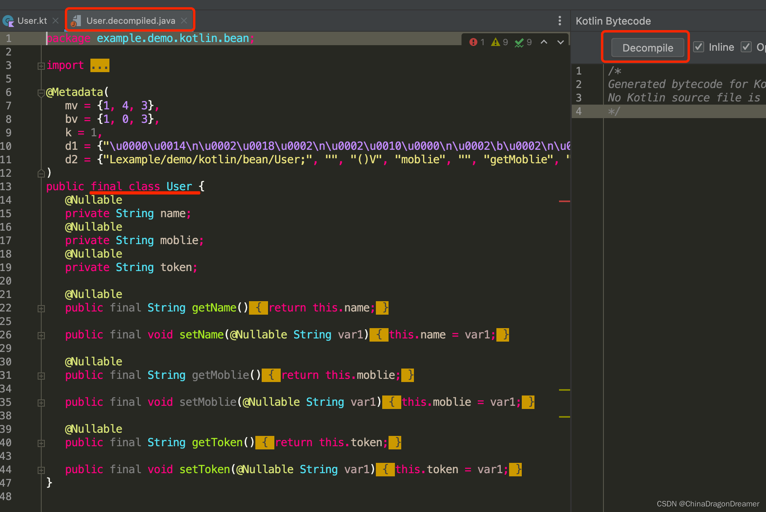The height and width of the screenshot is (512, 766).
Task: Switch to the User.decompiled.java tab
Action: point(130,21)
